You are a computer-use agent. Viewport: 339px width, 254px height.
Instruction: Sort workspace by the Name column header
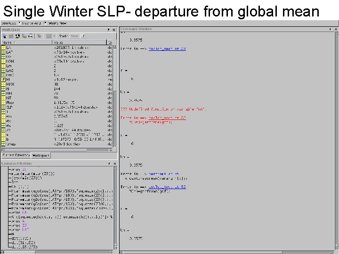coord(27,42)
